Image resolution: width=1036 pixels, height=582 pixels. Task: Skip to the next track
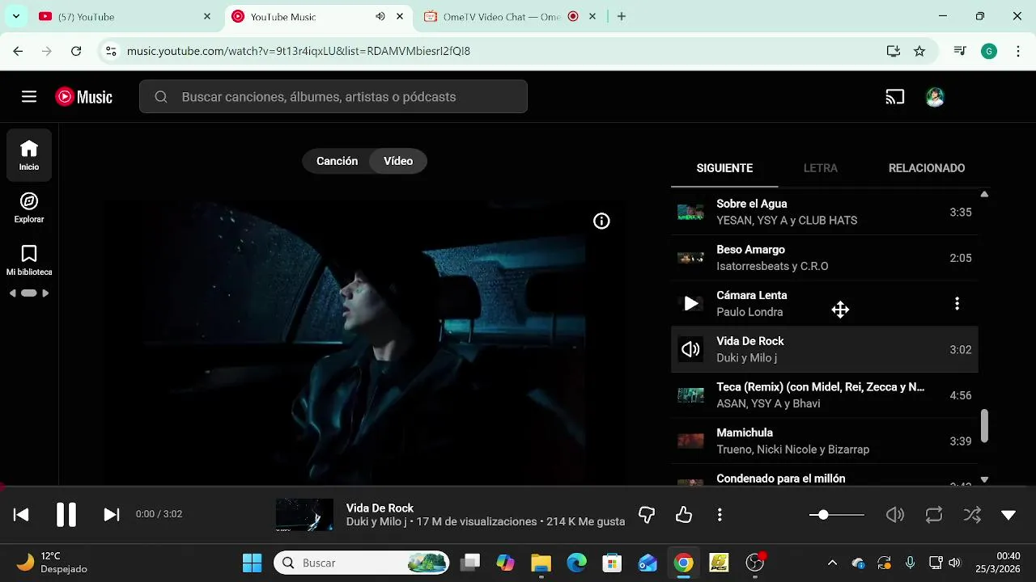pyautogui.click(x=112, y=514)
